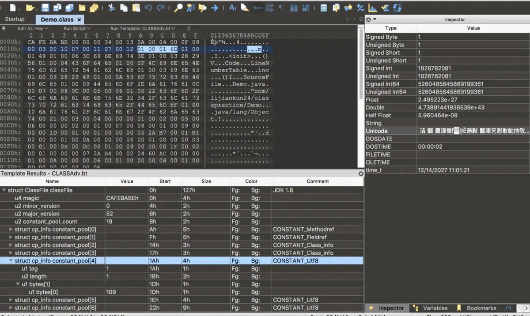Click the Save file floppy disk icon

click(x=45, y=8)
